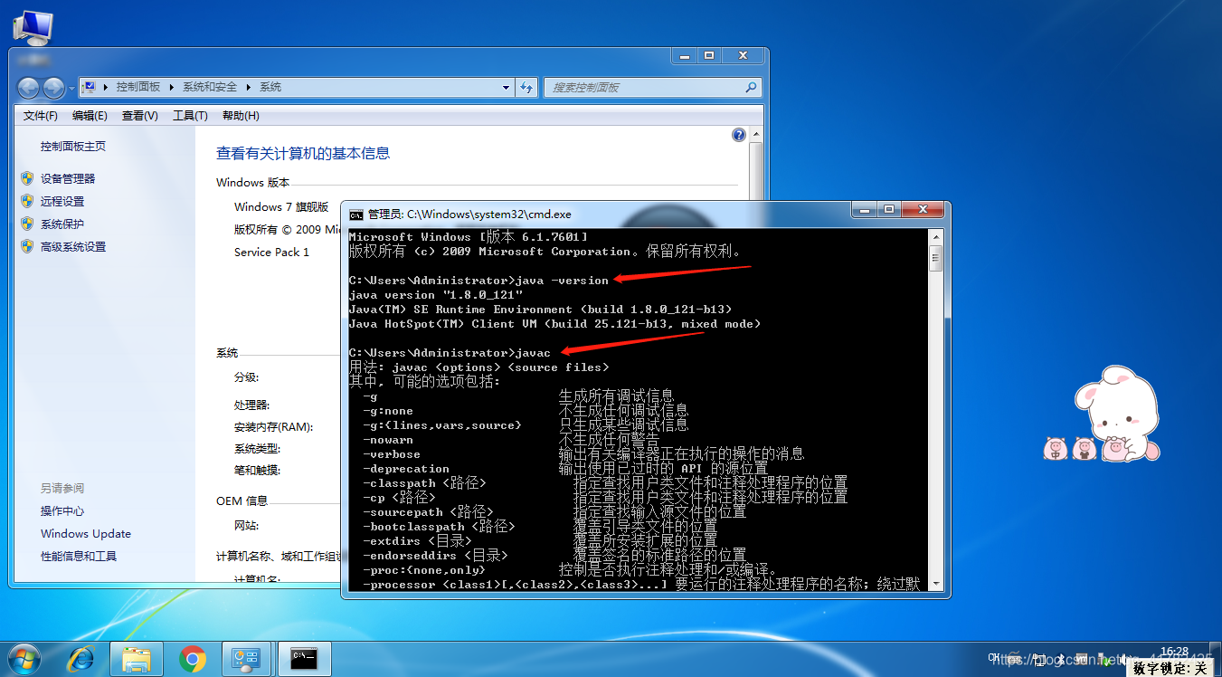Open 远程设置 link
The height and width of the screenshot is (677, 1222).
[x=62, y=201]
